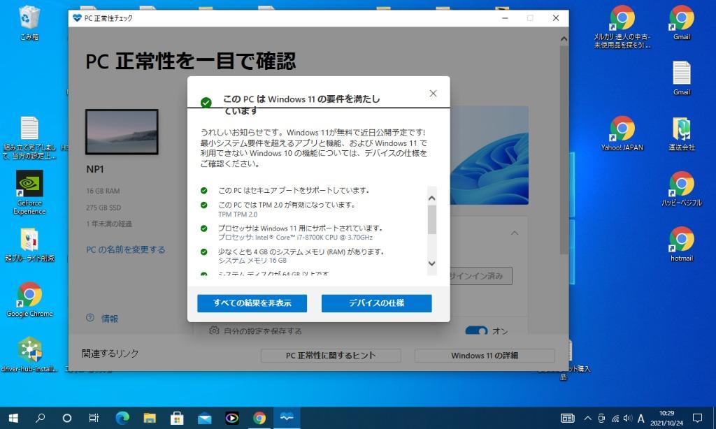
Task: Click PC Health Check taskbar icon
Action: point(287,418)
